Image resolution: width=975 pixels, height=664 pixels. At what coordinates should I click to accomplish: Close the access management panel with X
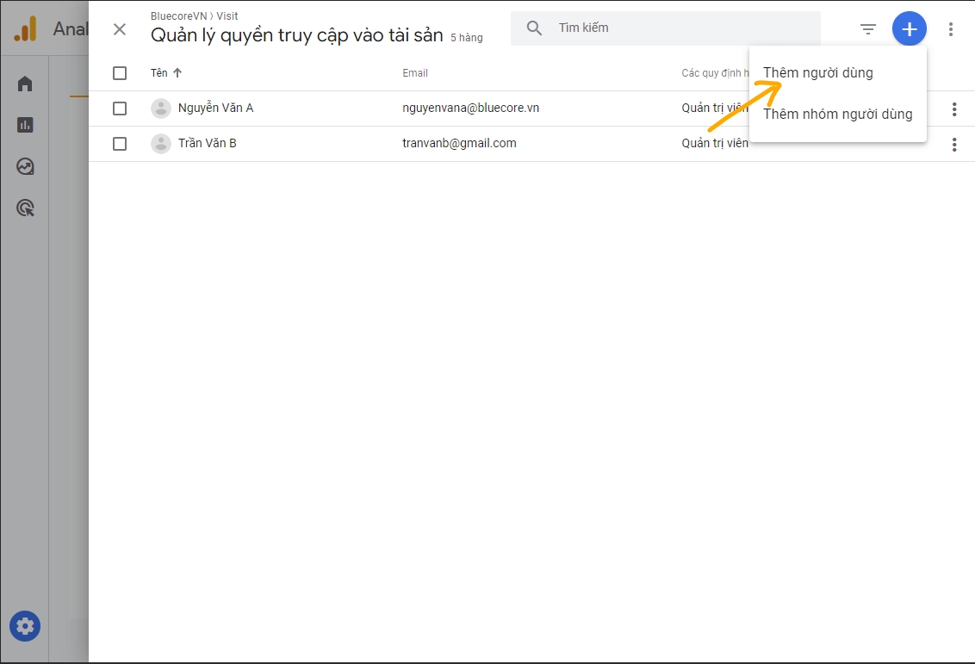pos(120,29)
